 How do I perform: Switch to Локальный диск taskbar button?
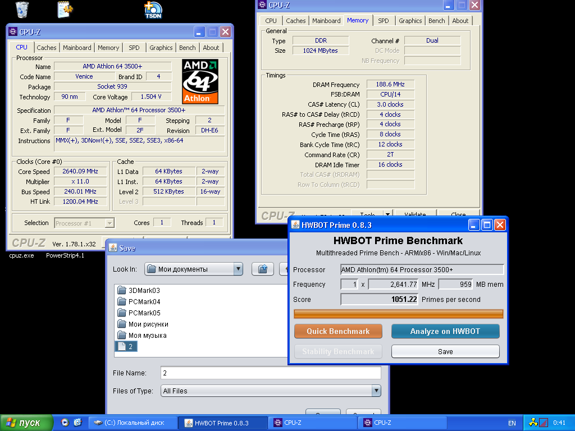pyautogui.click(x=133, y=423)
